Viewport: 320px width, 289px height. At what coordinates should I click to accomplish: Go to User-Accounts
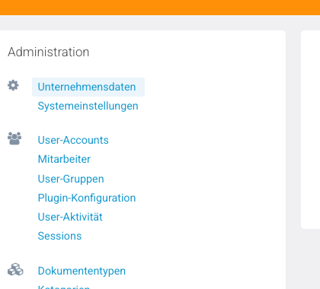tap(73, 140)
